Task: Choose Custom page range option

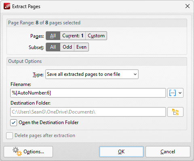Action: (x=96, y=36)
